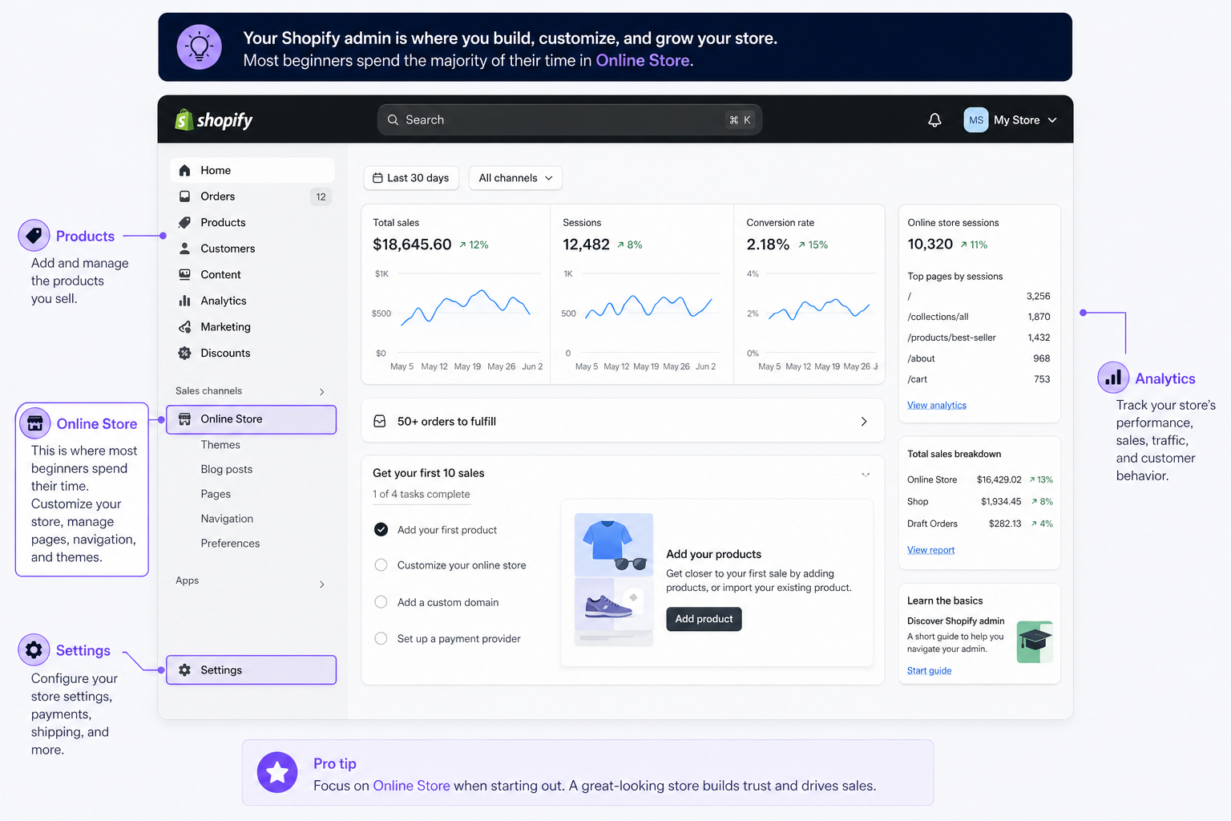Click the Products tag icon in sidebar
Screen dimensions: 1231x821
tap(185, 222)
